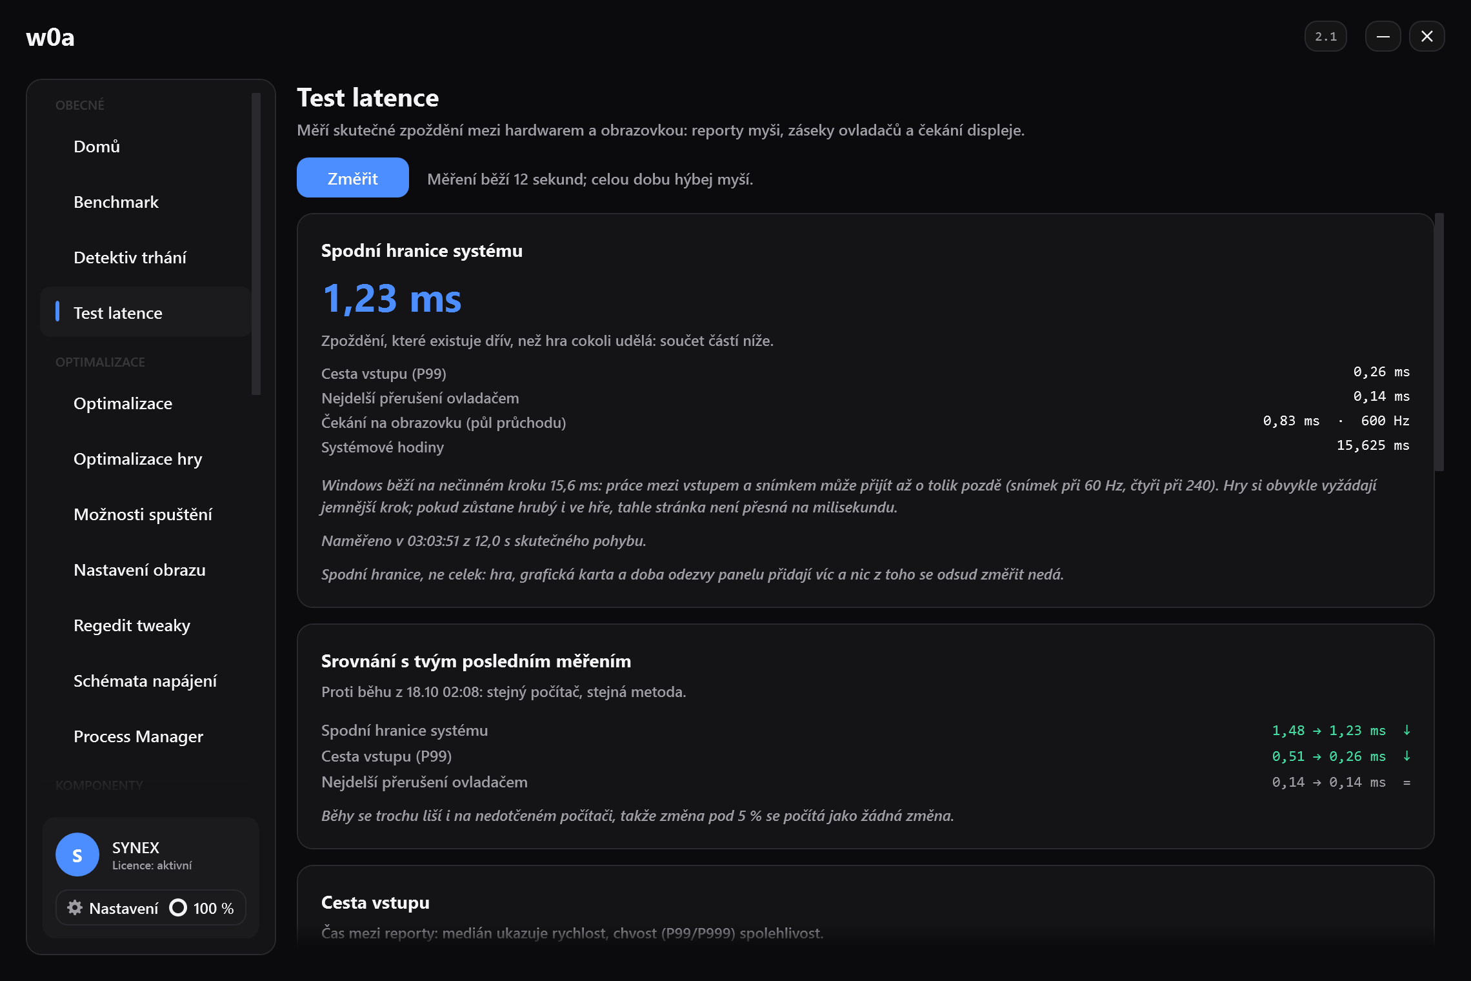The width and height of the screenshot is (1471, 981).
Task: Click the Nastavení gear icon
Action: pos(75,907)
